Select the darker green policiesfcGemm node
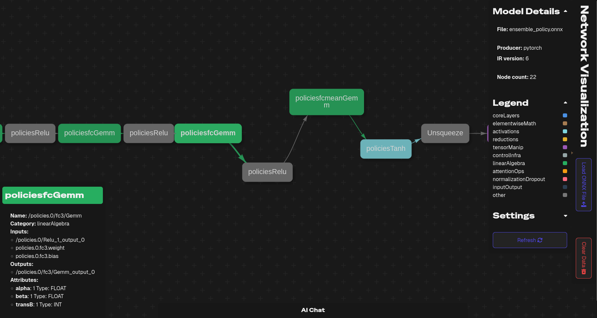Image resolution: width=597 pixels, height=318 pixels. click(89, 133)
